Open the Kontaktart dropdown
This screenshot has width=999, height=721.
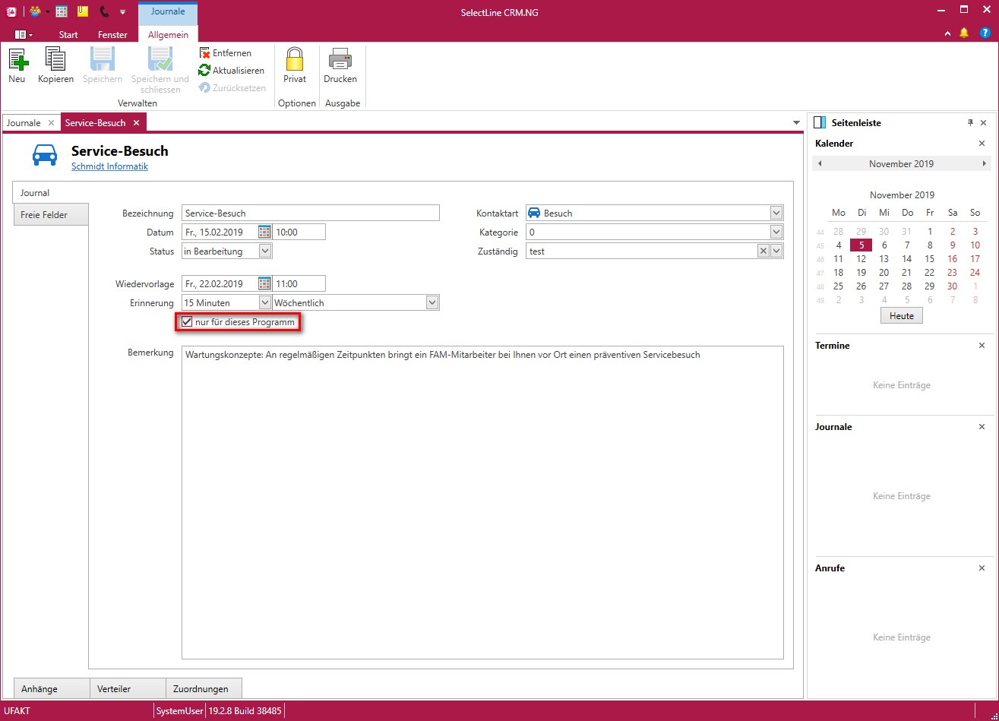point(776,213)
